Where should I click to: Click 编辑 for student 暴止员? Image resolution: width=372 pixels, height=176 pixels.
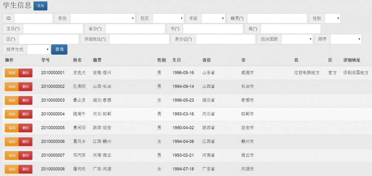tap(12, 101)
